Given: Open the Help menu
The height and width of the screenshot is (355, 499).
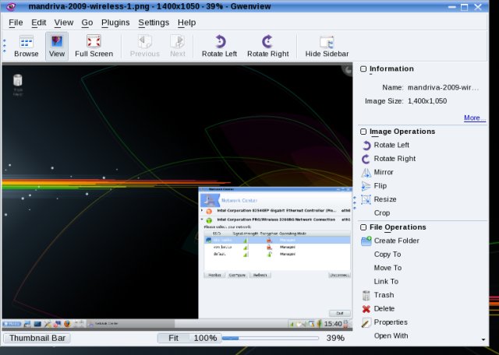Looking at the screenshot, I should 186,23.
